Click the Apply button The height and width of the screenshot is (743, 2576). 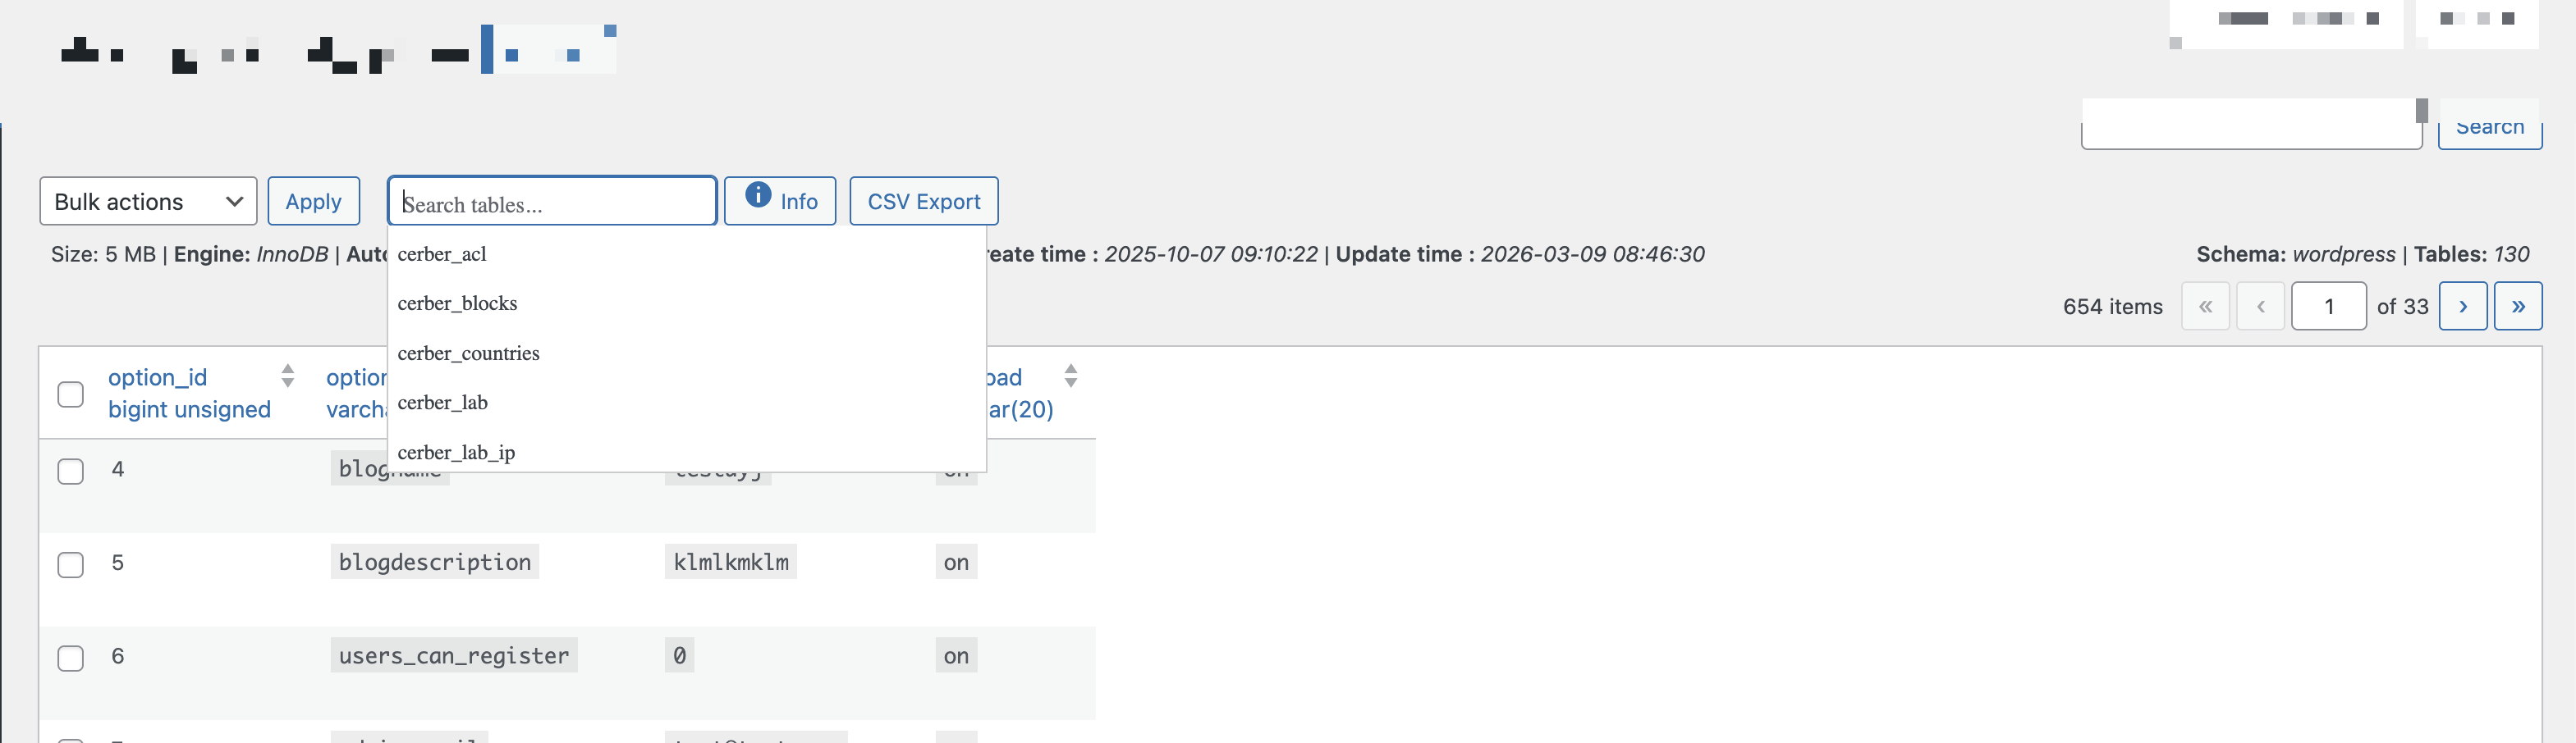313,201
